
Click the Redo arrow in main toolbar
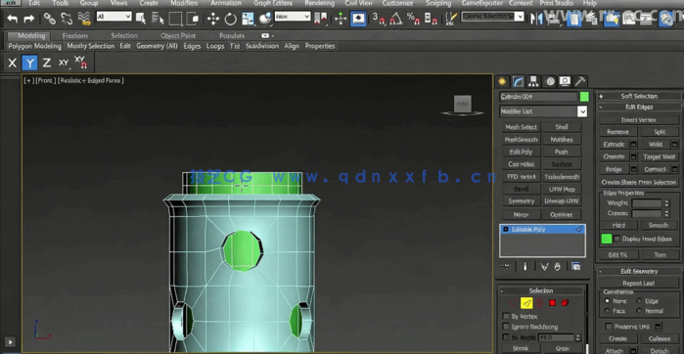tap(28, 19)
